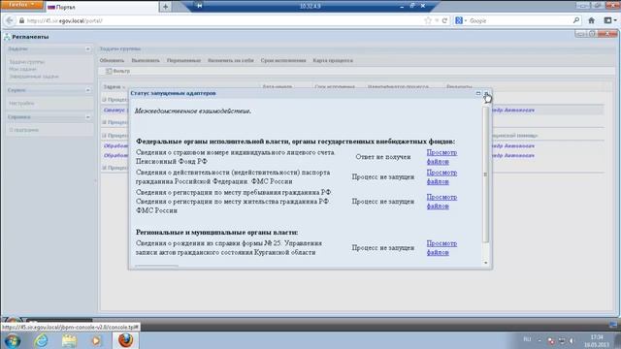
Task: Go to the browser home page
Action: click(591, 20)
